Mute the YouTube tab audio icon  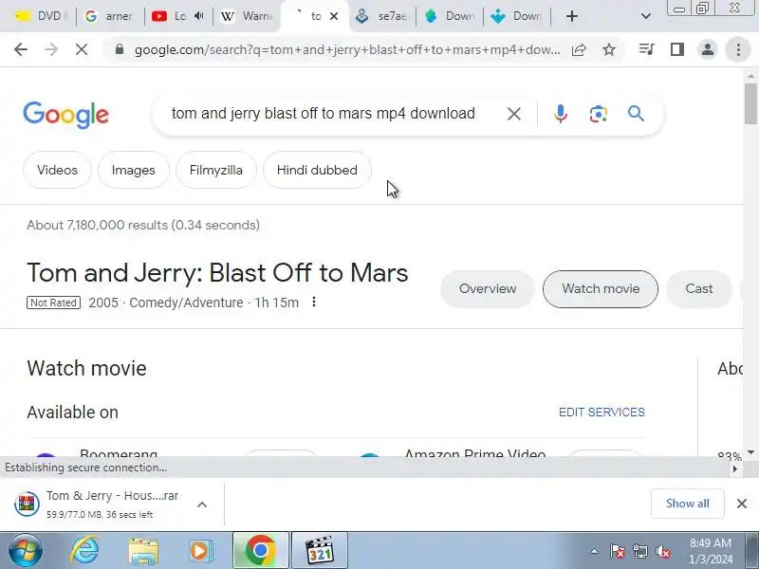click(199, 16)
